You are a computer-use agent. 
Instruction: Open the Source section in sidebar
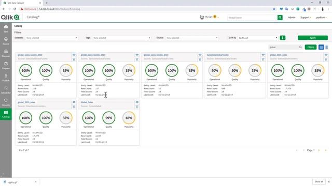tap(6, 41)
